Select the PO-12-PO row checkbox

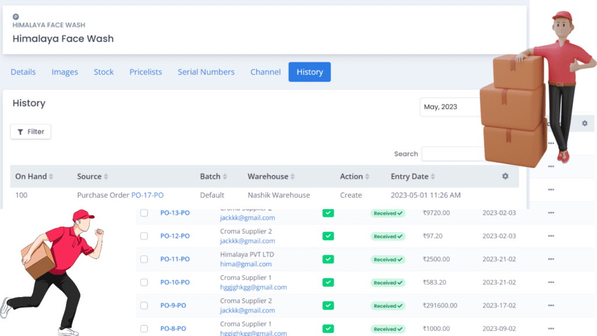(144, 236)
